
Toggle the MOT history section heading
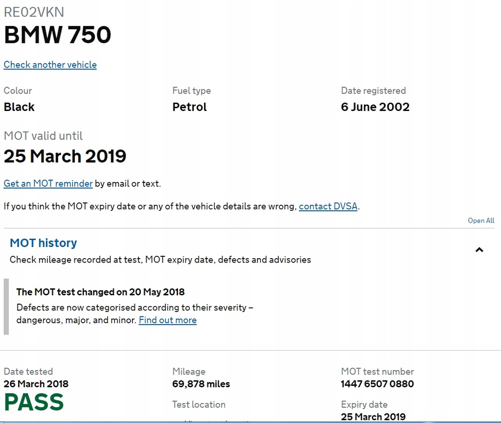click(43, 243)
